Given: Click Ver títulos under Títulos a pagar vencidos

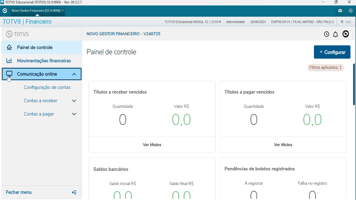Looking at the screenshot, I should click(x=283, y=145).
